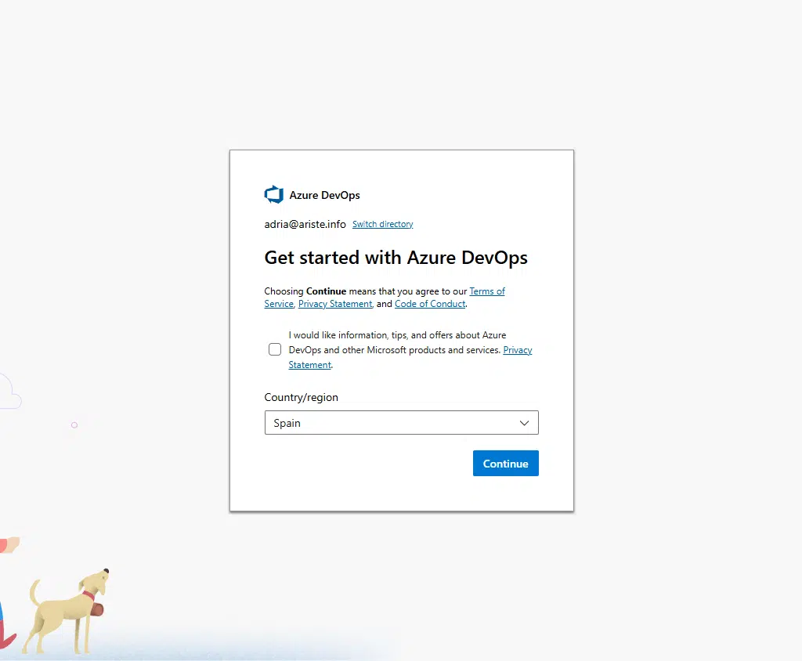Screen dimensions: 802x661
Task: Open the Terms of Service page
Action: [487, 291]
